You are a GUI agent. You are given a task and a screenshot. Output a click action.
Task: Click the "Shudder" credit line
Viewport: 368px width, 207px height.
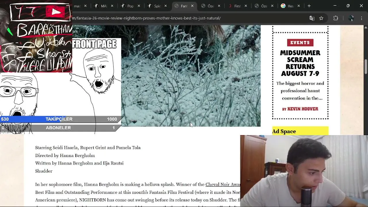pos(44,171)
